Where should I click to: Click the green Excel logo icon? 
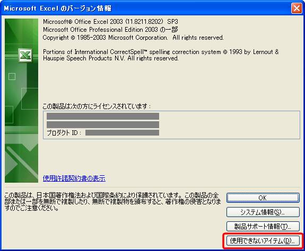tap(25, 55)
